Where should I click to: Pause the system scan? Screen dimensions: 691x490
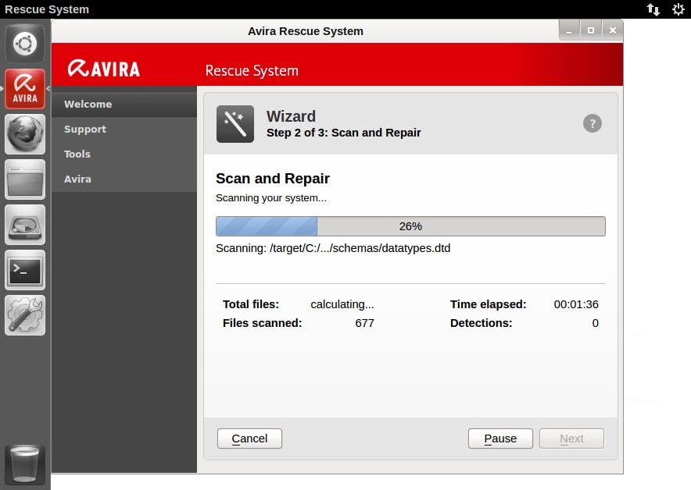click(500, 439)
